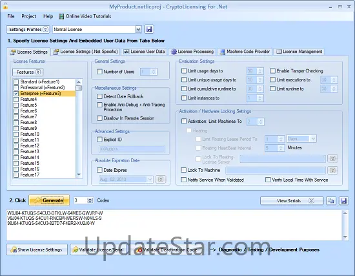Select the first generated code starting W8J04
Image resolution: width=355 pixels, height=276 pixels.
coord(55,213)
